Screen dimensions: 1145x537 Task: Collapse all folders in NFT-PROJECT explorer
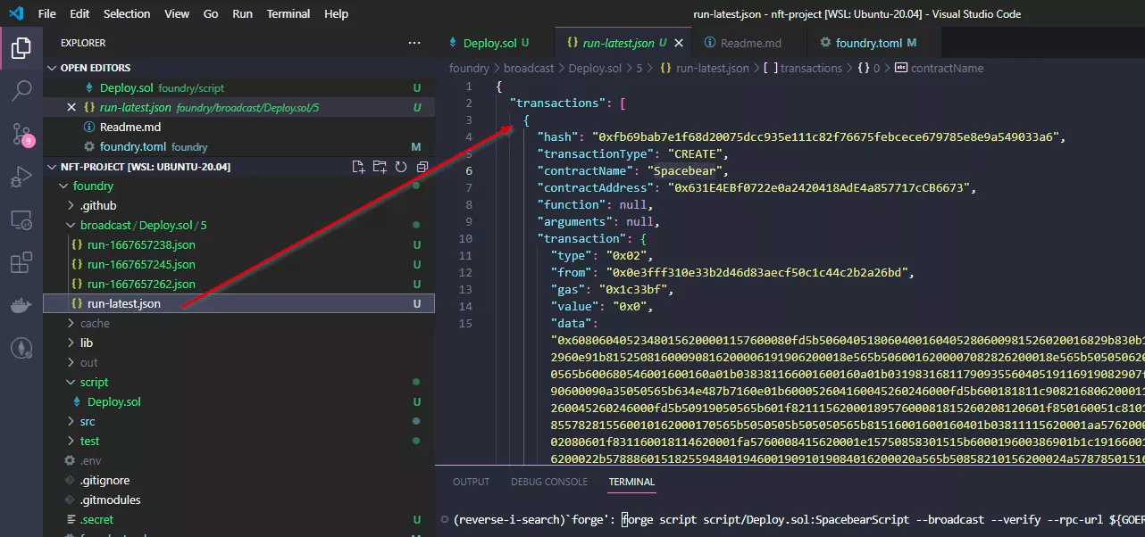422,167
